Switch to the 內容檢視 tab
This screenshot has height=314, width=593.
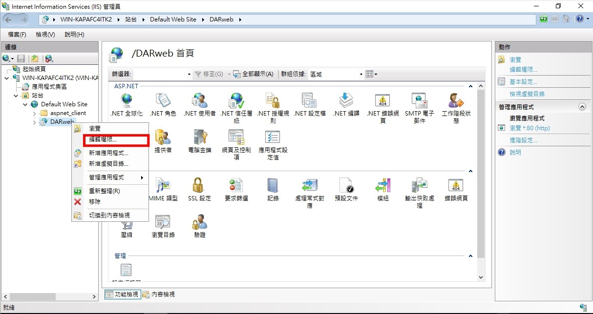coord(159,294)
